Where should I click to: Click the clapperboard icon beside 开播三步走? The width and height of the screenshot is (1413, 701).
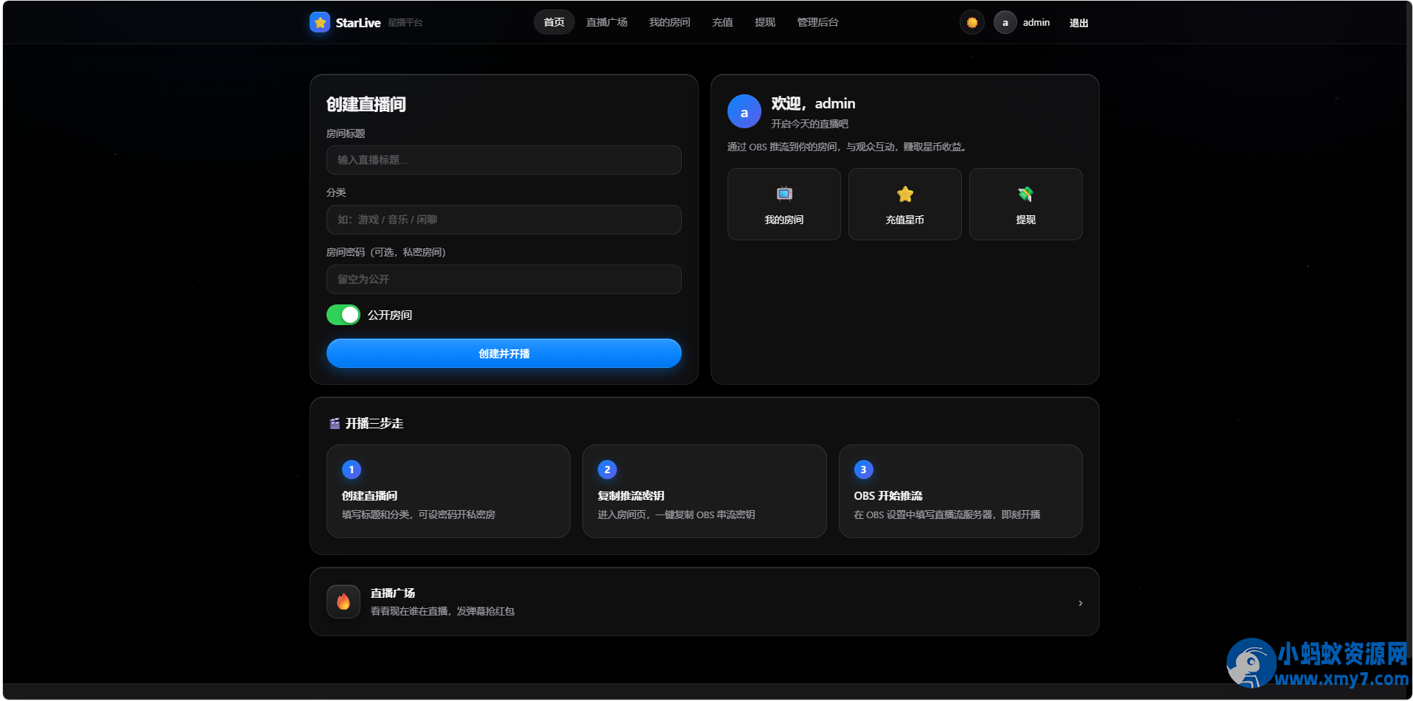click(335, 423)
